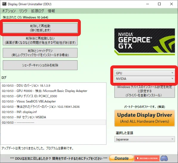Open the リンク menu
The height and width of the screenshot is (163, 178).
point(23,11)
